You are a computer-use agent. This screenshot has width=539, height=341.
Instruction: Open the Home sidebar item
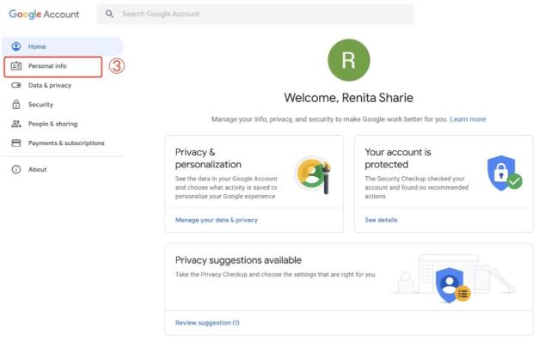(x=63, y=46)
